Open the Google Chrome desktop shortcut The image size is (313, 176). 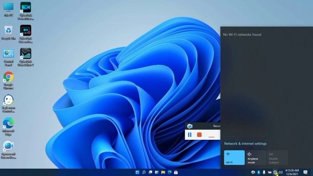pyautogui.click(x=8, y=80)
